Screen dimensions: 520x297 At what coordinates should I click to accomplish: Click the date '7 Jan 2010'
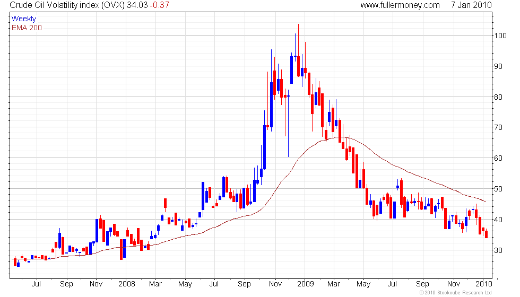(x=471, y=5)
